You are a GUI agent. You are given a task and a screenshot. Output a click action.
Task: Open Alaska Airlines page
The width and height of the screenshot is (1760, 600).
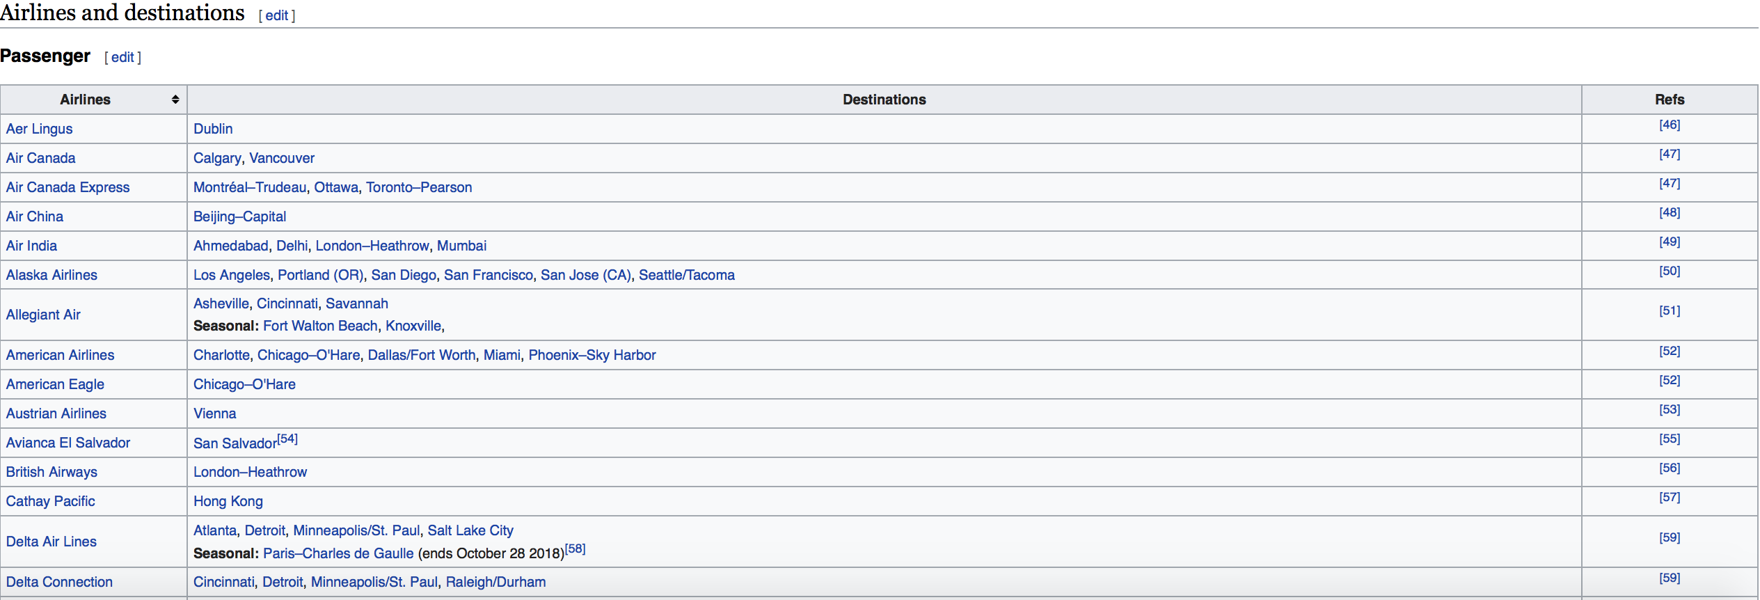(x=51, y=275)
